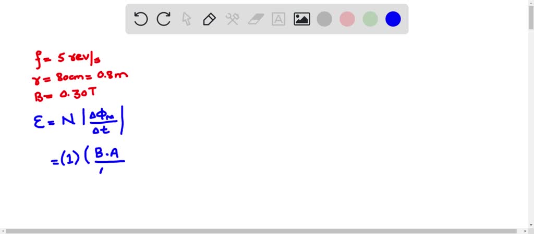Click the vertical scrollbar down arrow

click(531, 225)
